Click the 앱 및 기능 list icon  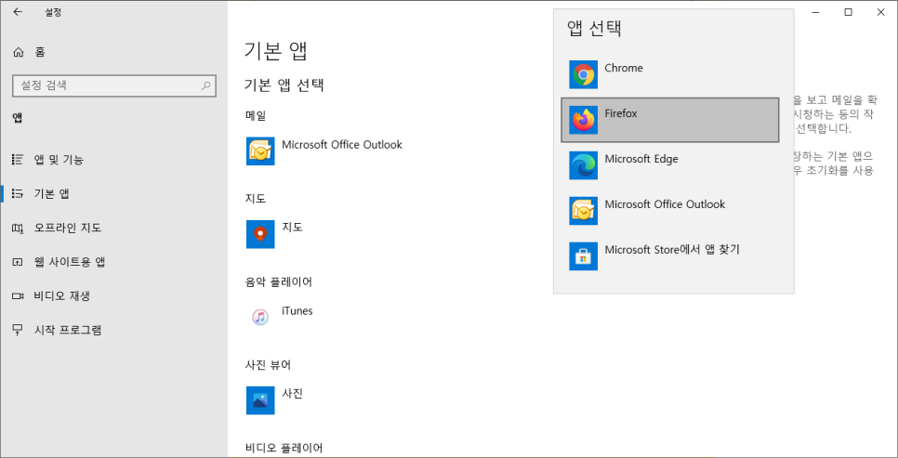pos(18,159)
